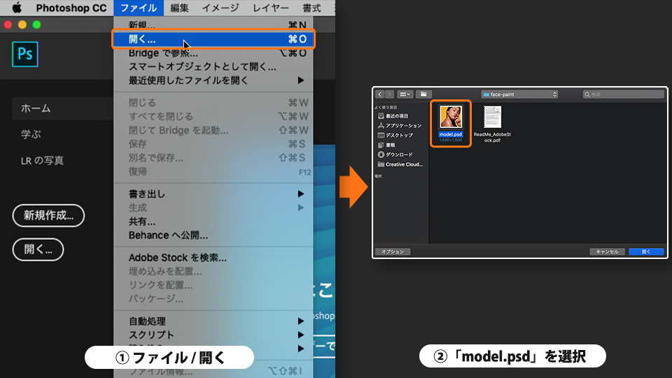
Task: Go back in file dialog
Action: (379, 94)
